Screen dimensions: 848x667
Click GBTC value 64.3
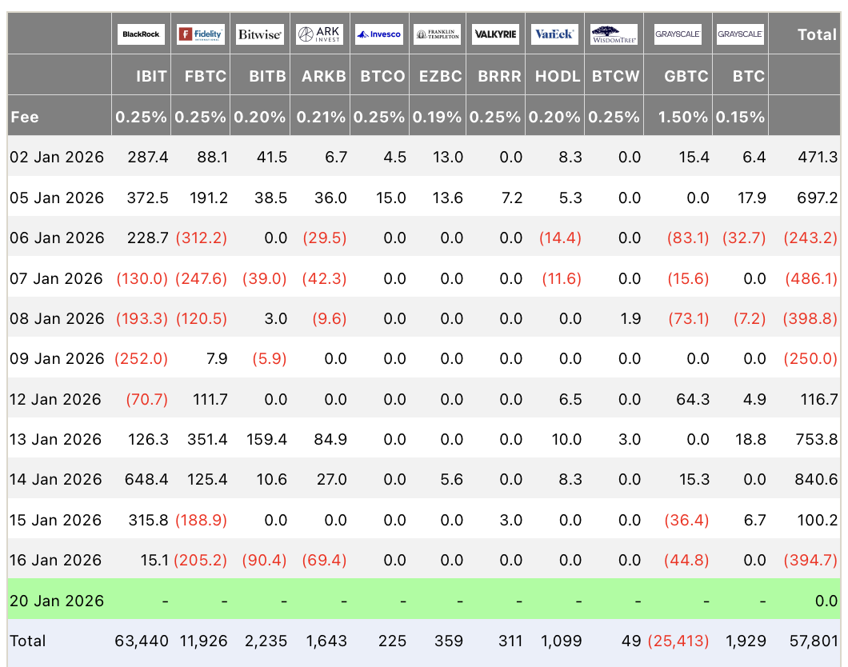693,399
